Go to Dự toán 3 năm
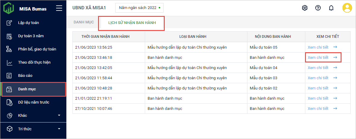The width and height of the screenshot is (356, 139). 31,36
